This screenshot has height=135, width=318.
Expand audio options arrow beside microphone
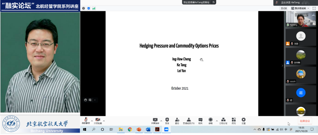click(x=92, y=121)
